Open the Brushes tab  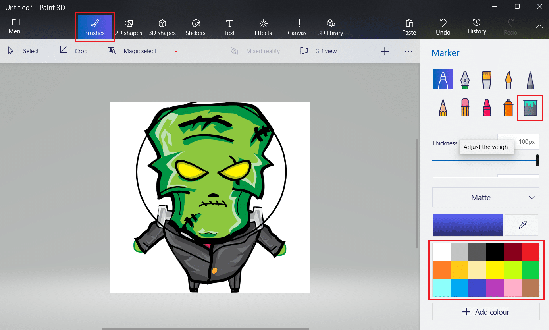[x=94, y=27]
